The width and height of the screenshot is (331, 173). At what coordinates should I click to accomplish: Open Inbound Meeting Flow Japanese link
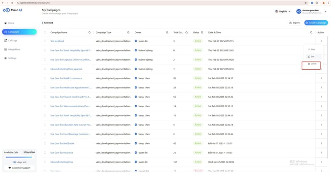66,69
